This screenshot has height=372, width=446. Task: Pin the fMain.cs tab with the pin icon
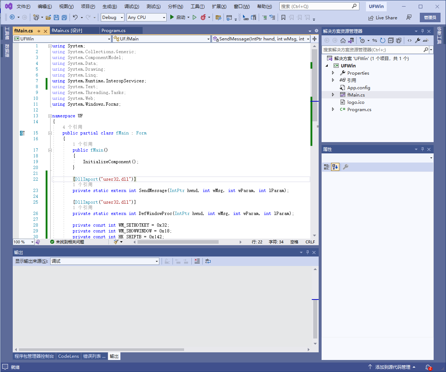click(x=39, y=31)
